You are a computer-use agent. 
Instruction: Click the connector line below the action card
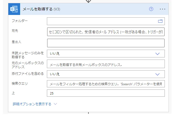pos(88,114)
